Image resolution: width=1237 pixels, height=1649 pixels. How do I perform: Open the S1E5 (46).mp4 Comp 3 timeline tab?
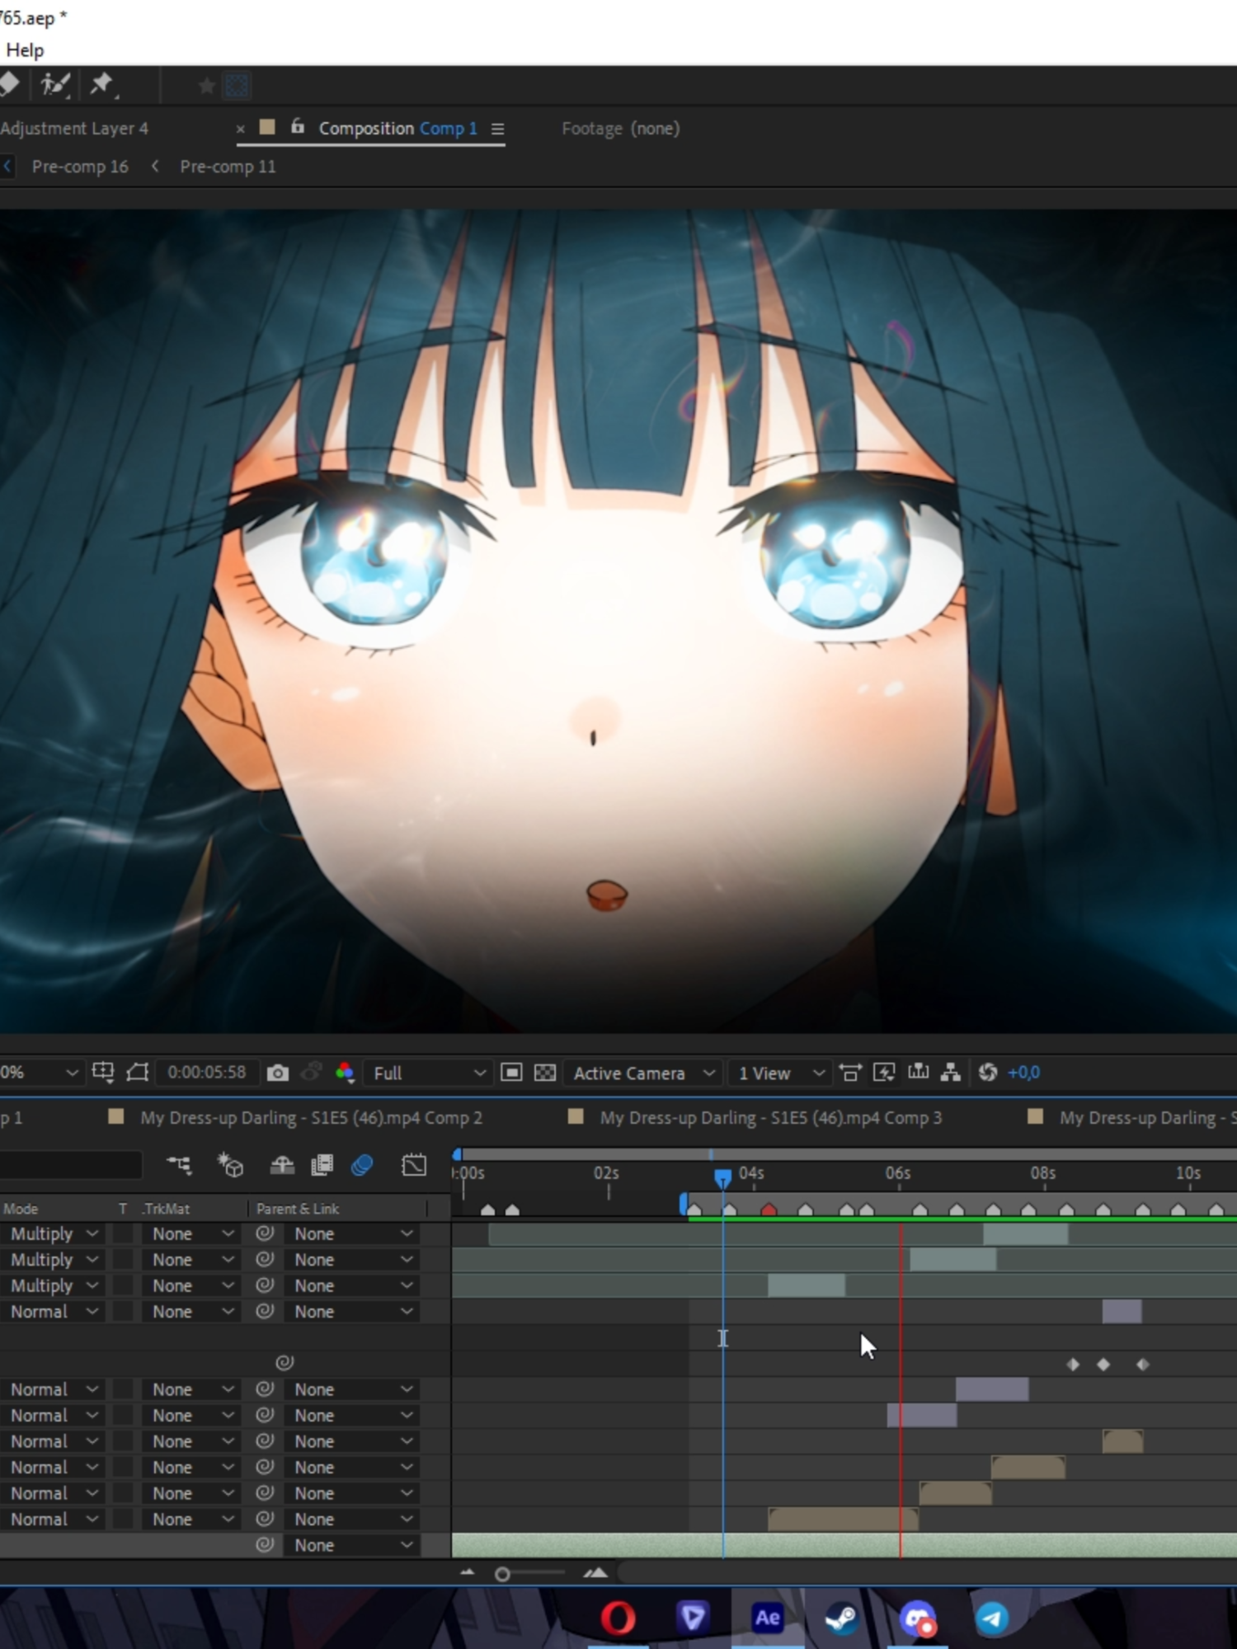tap(770, 1118)
